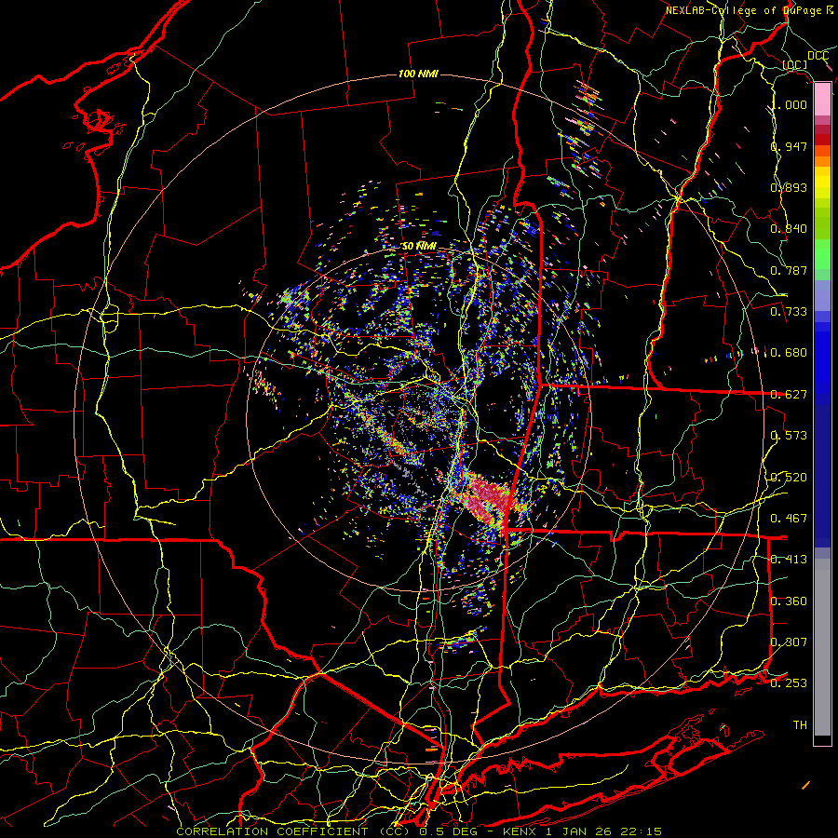Click the 0.5 DEG elevation text
This screenshot has height=838, width=838.
449,831
